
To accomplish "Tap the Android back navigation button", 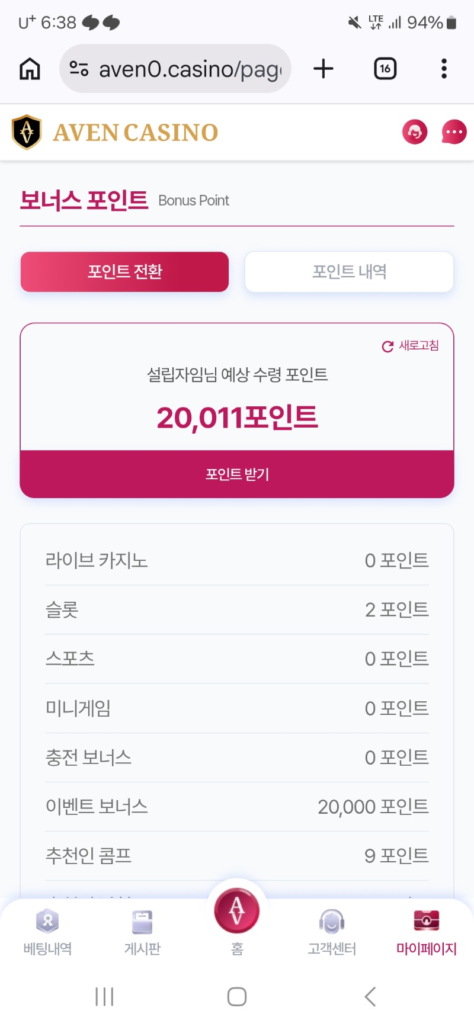I will [370, 996].
